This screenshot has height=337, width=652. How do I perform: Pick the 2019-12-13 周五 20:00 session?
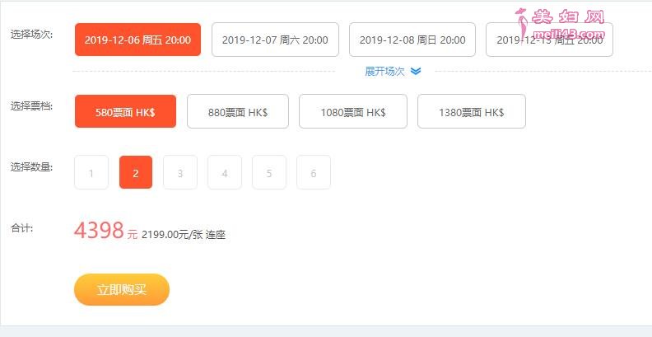coord(549,40)
